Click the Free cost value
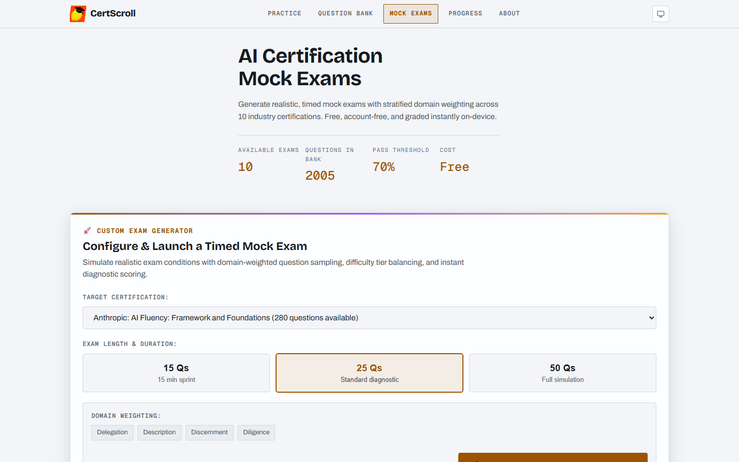 (454, 167)
